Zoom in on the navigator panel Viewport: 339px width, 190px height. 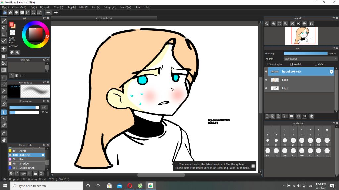point(274,24)
